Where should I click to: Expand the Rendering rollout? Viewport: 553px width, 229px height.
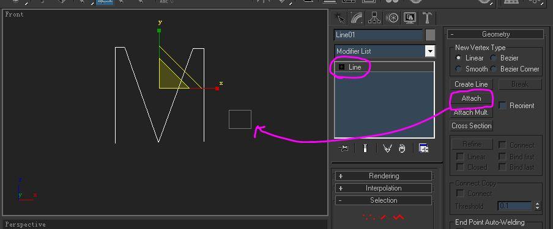tap(384, 176)
